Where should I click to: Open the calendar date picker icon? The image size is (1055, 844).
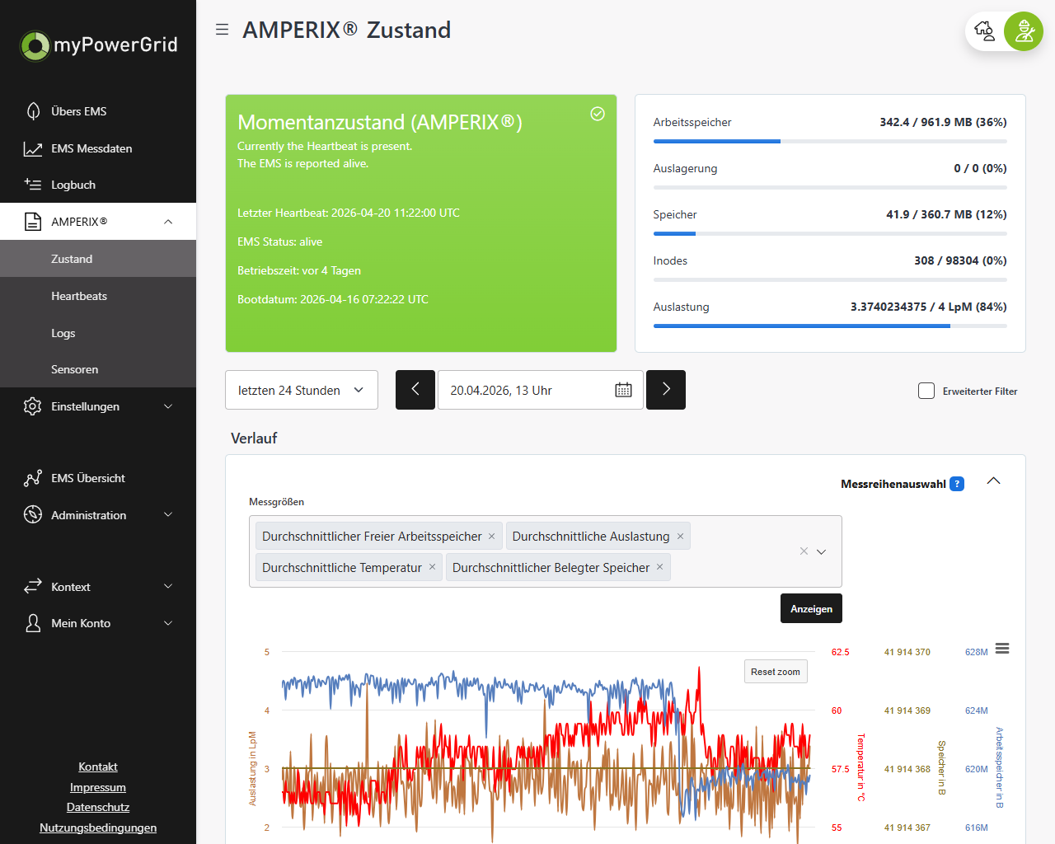(x=623, y=390)
